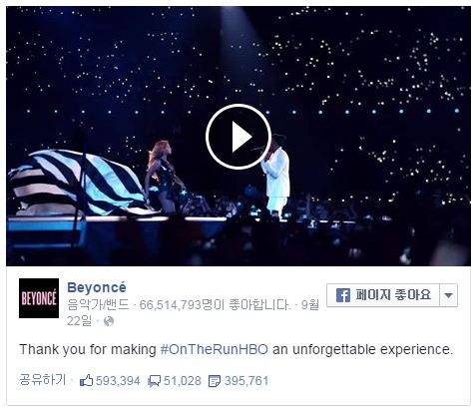Click the 66,514,793명이 좋아합니다 text
The image size is (473, 409).
tap(215, 304)
